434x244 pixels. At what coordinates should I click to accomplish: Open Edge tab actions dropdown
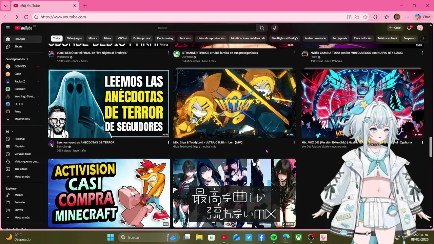(x=6, y=6)
